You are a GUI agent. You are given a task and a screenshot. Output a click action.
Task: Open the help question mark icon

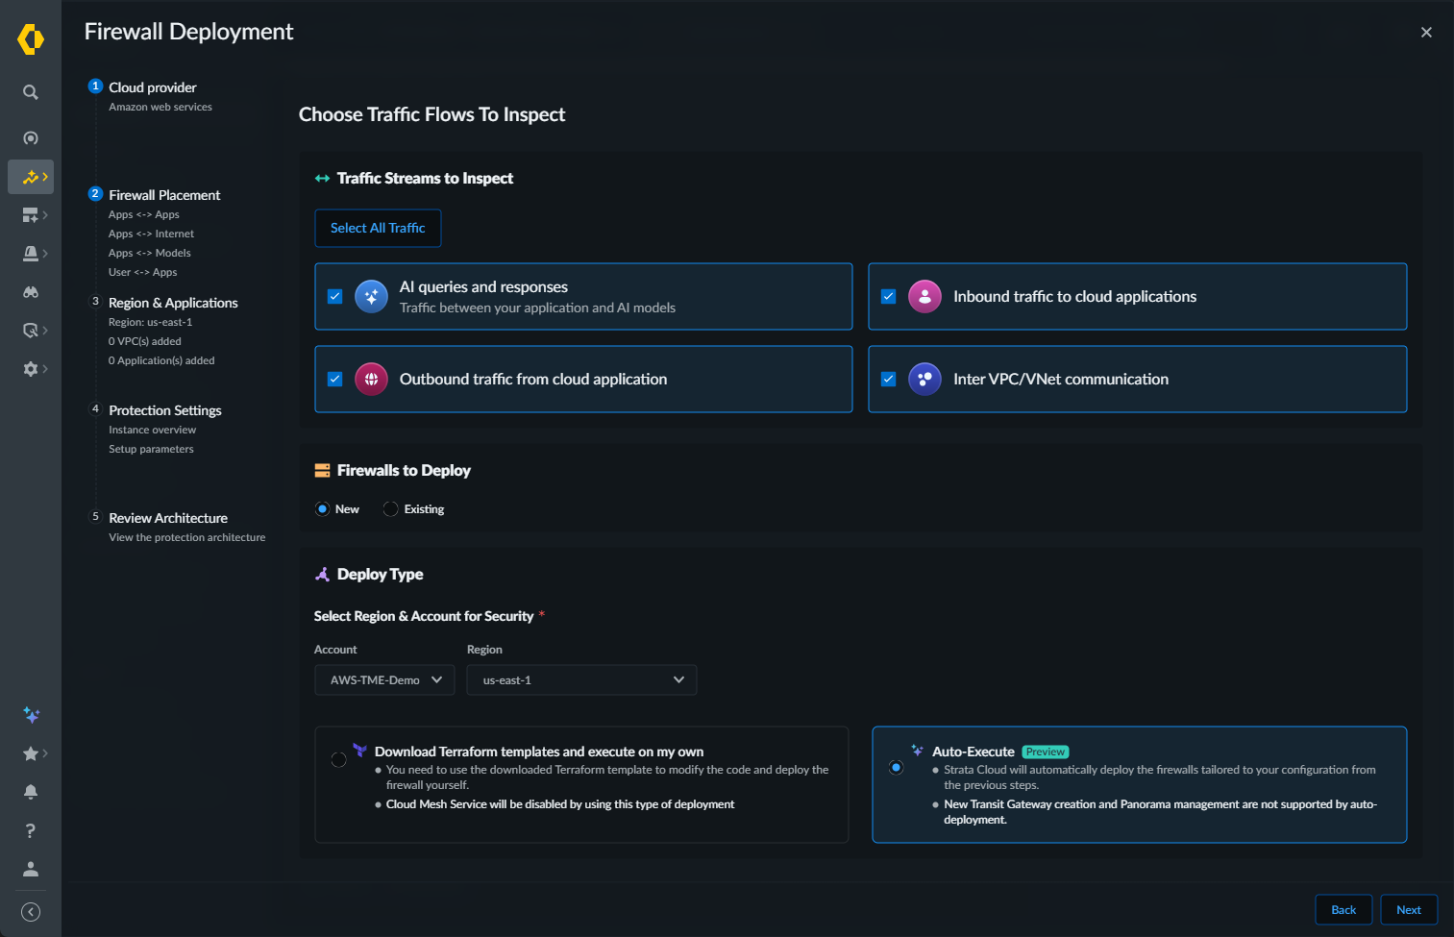(31, 830)
